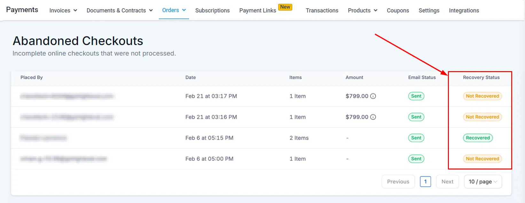
Task: Click the Recovery Status column header
Action: point(481,78)
